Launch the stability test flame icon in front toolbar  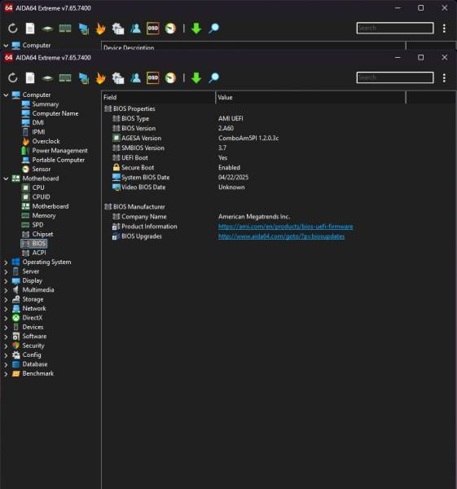[x=100, y=78]
